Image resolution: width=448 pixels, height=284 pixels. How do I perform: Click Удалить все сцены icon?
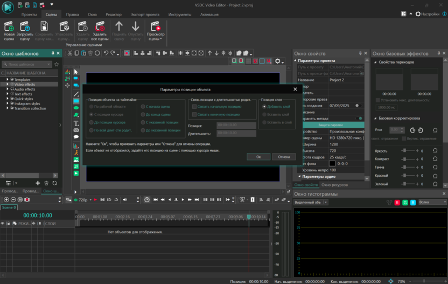[100, 26]
